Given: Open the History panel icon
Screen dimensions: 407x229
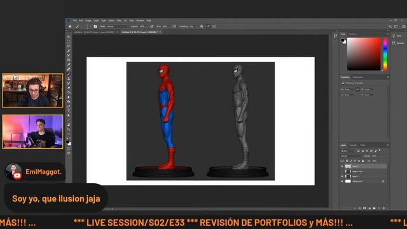Looking at the screenshot, I should tap(335, 36).
